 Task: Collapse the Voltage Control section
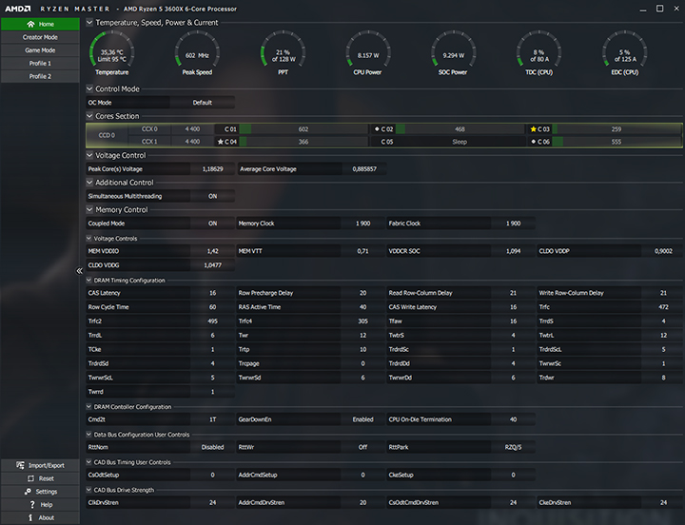89,155
